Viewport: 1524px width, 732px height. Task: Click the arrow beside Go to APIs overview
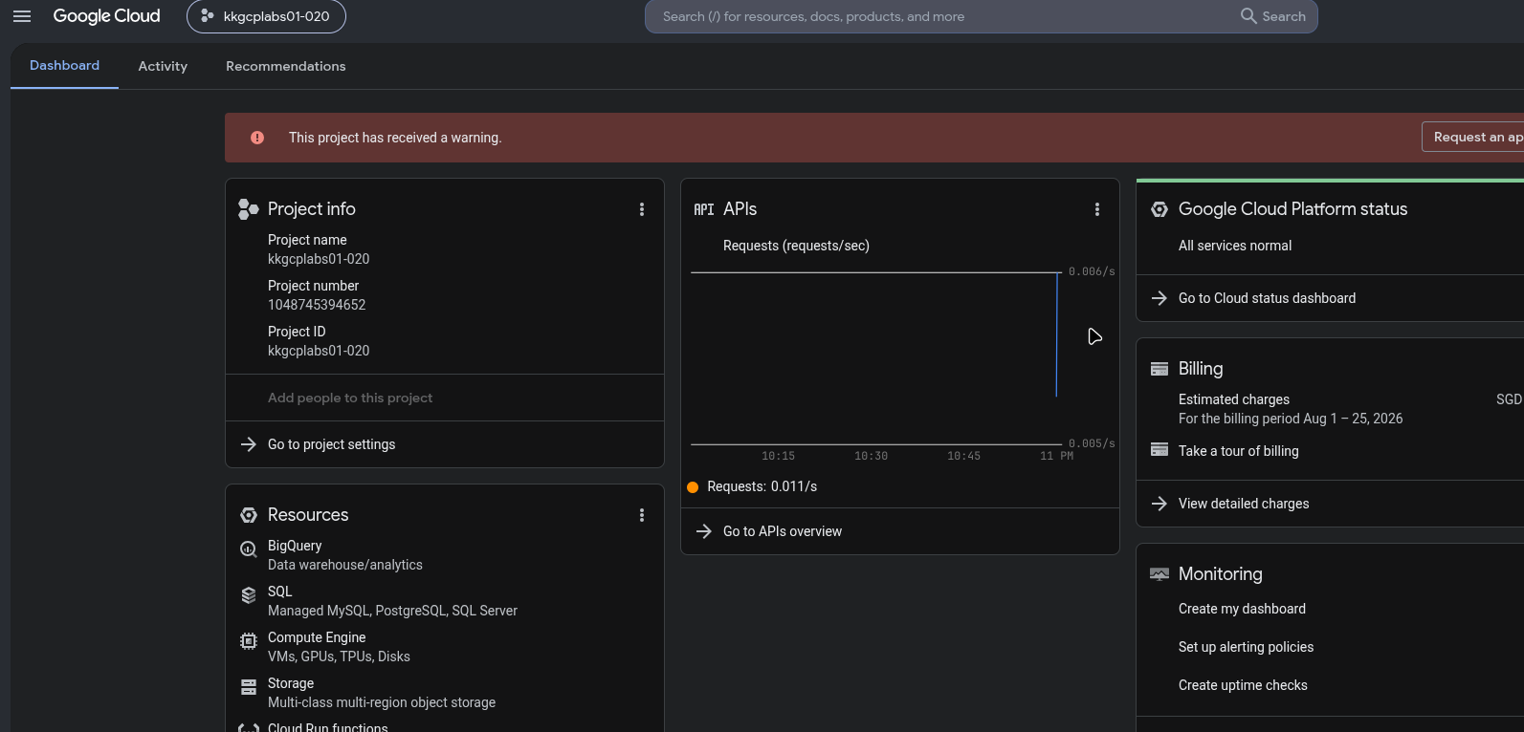coord(704,531)
